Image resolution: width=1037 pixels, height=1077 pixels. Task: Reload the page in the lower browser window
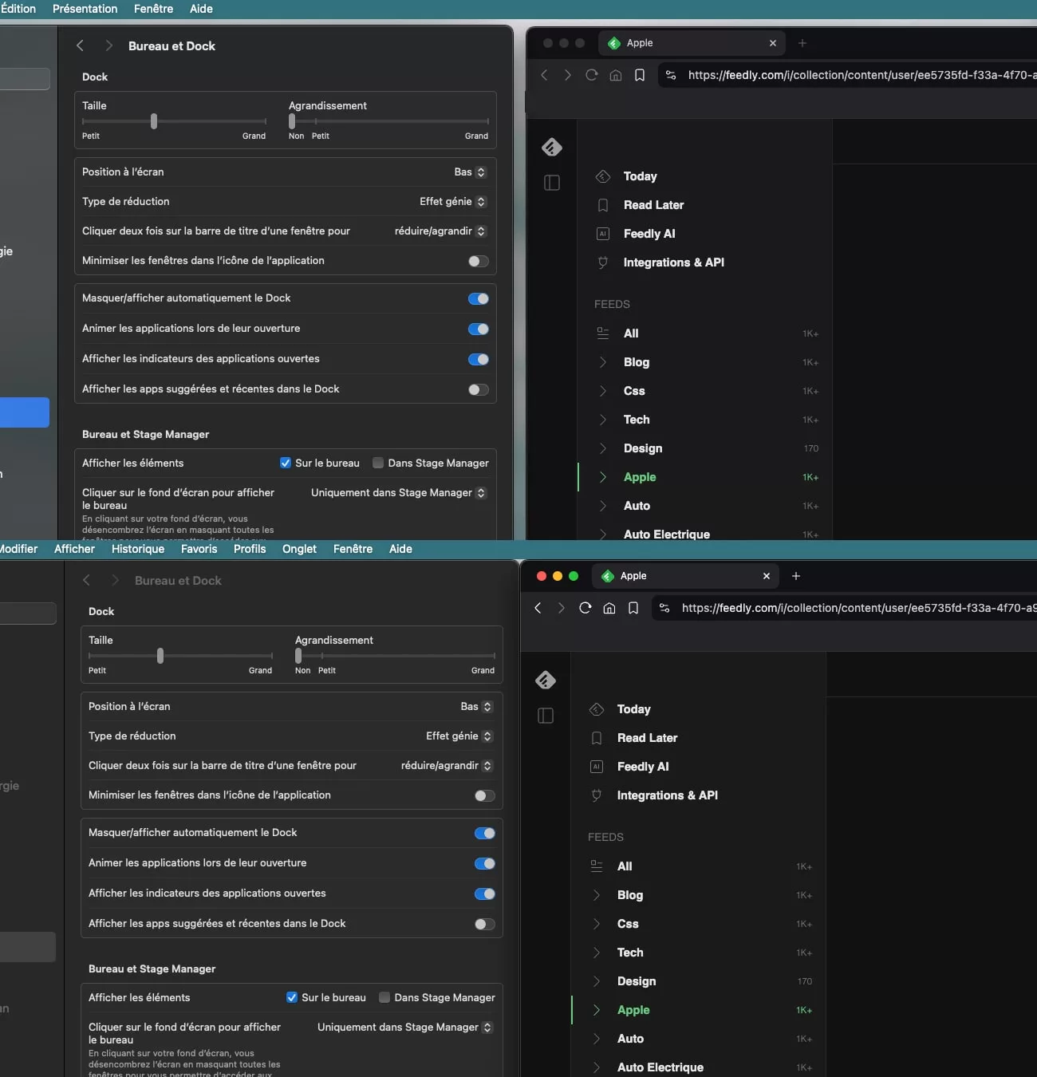[586, 608]
